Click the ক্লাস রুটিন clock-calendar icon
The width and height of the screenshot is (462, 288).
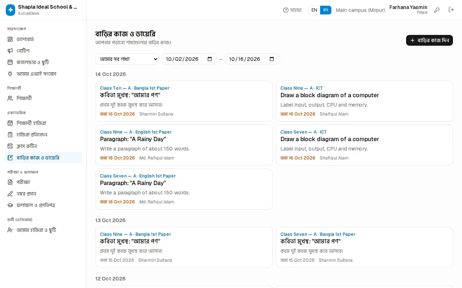10,146
